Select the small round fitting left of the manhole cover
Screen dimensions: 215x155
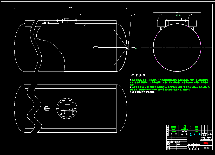coord(47,108)
